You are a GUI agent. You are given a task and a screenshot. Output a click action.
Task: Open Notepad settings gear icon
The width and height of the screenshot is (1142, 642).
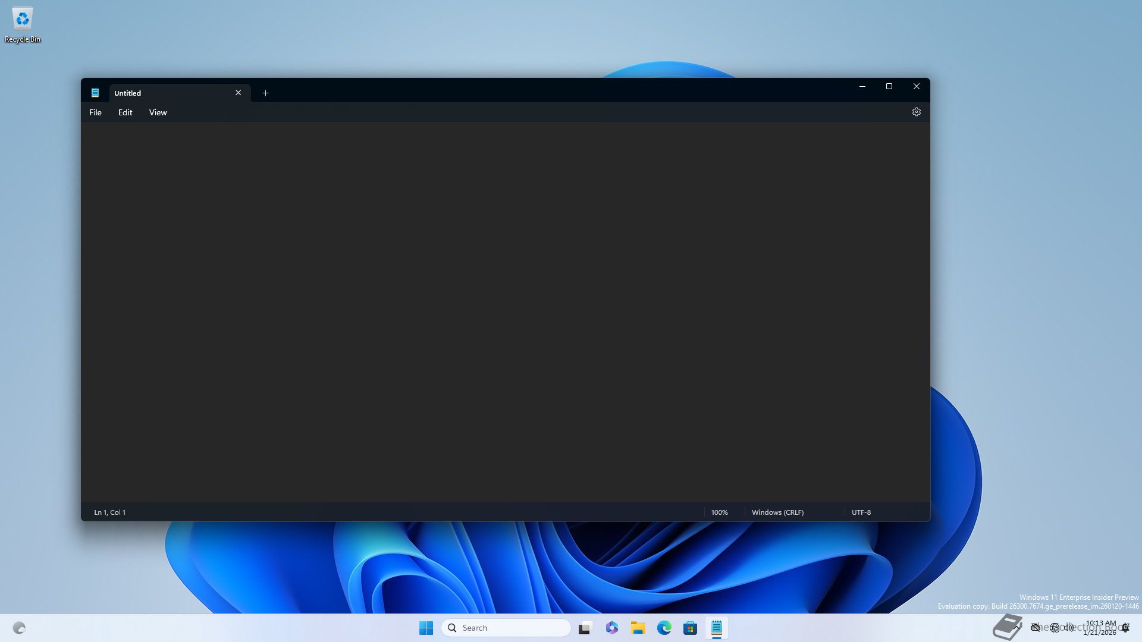(x=916, y=112)
